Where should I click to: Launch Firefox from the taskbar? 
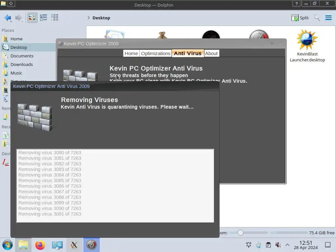pyautogui.click(x=40, y=245)
